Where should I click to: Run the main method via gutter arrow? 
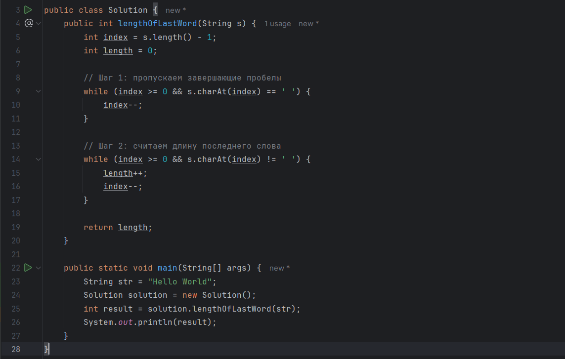(x=28, y=268)
